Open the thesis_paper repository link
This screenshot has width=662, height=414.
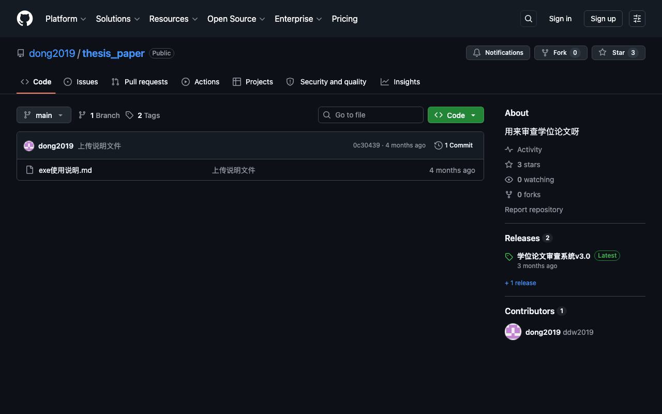[113, 53]
